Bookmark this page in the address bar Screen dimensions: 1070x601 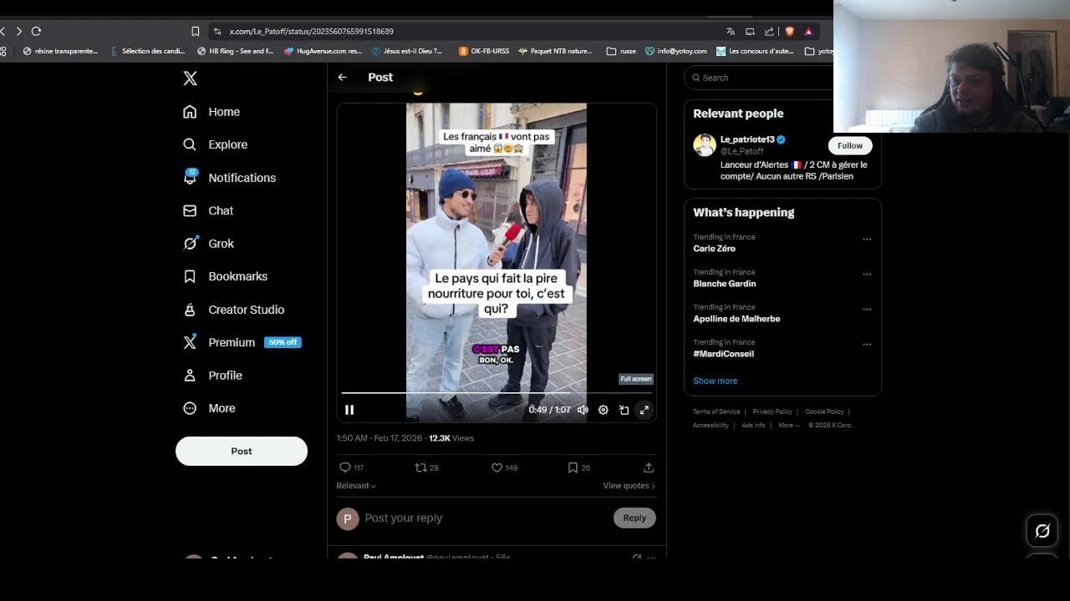pos(195,31)
